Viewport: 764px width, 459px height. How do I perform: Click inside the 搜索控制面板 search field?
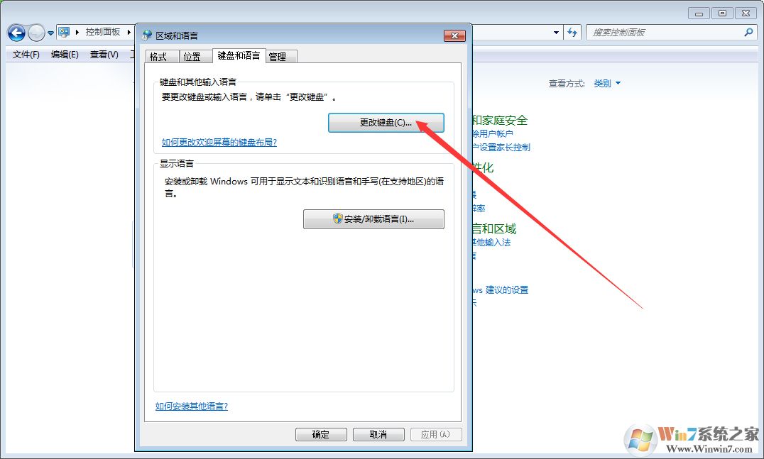pyautogui.click(x=660, y=32)
